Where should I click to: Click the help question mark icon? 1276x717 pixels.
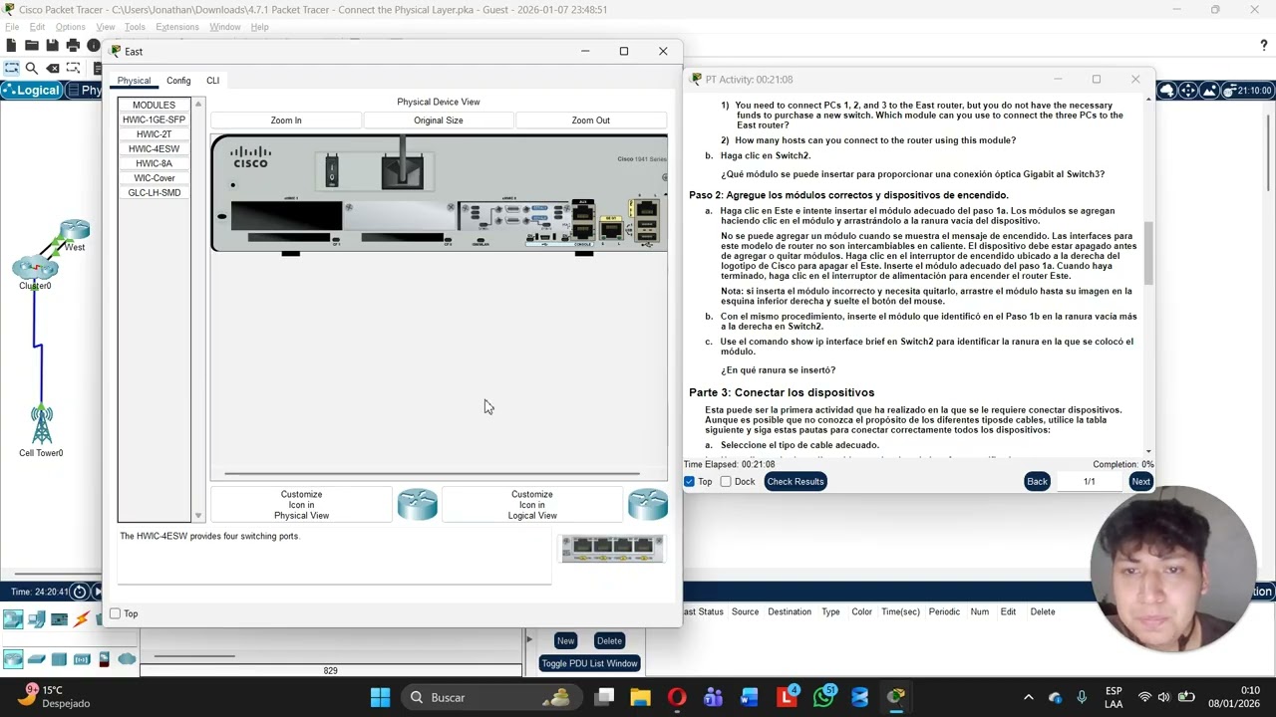click(1264, 45)
